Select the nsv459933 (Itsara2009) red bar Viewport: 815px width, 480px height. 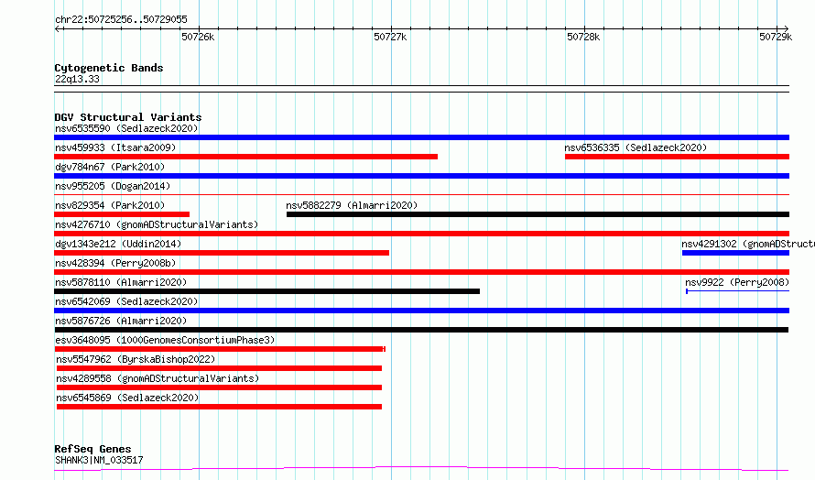click(245, 157)
